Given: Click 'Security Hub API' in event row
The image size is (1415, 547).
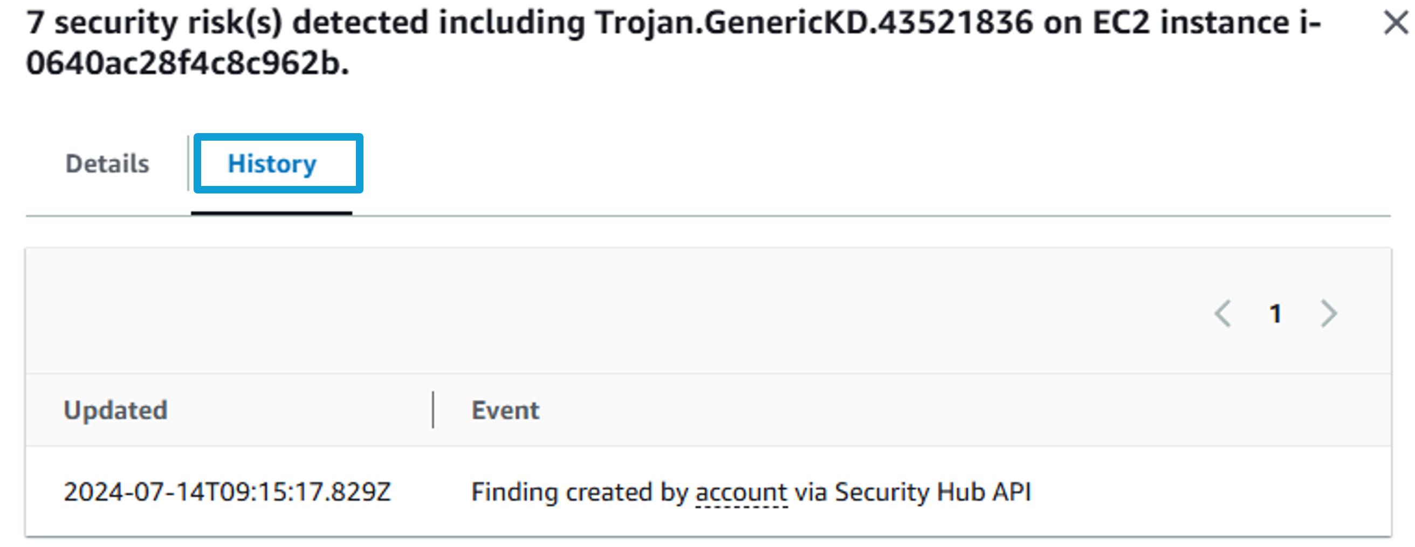Looking at the screenshot, I should pyautogui.click(x=933, y=491).
